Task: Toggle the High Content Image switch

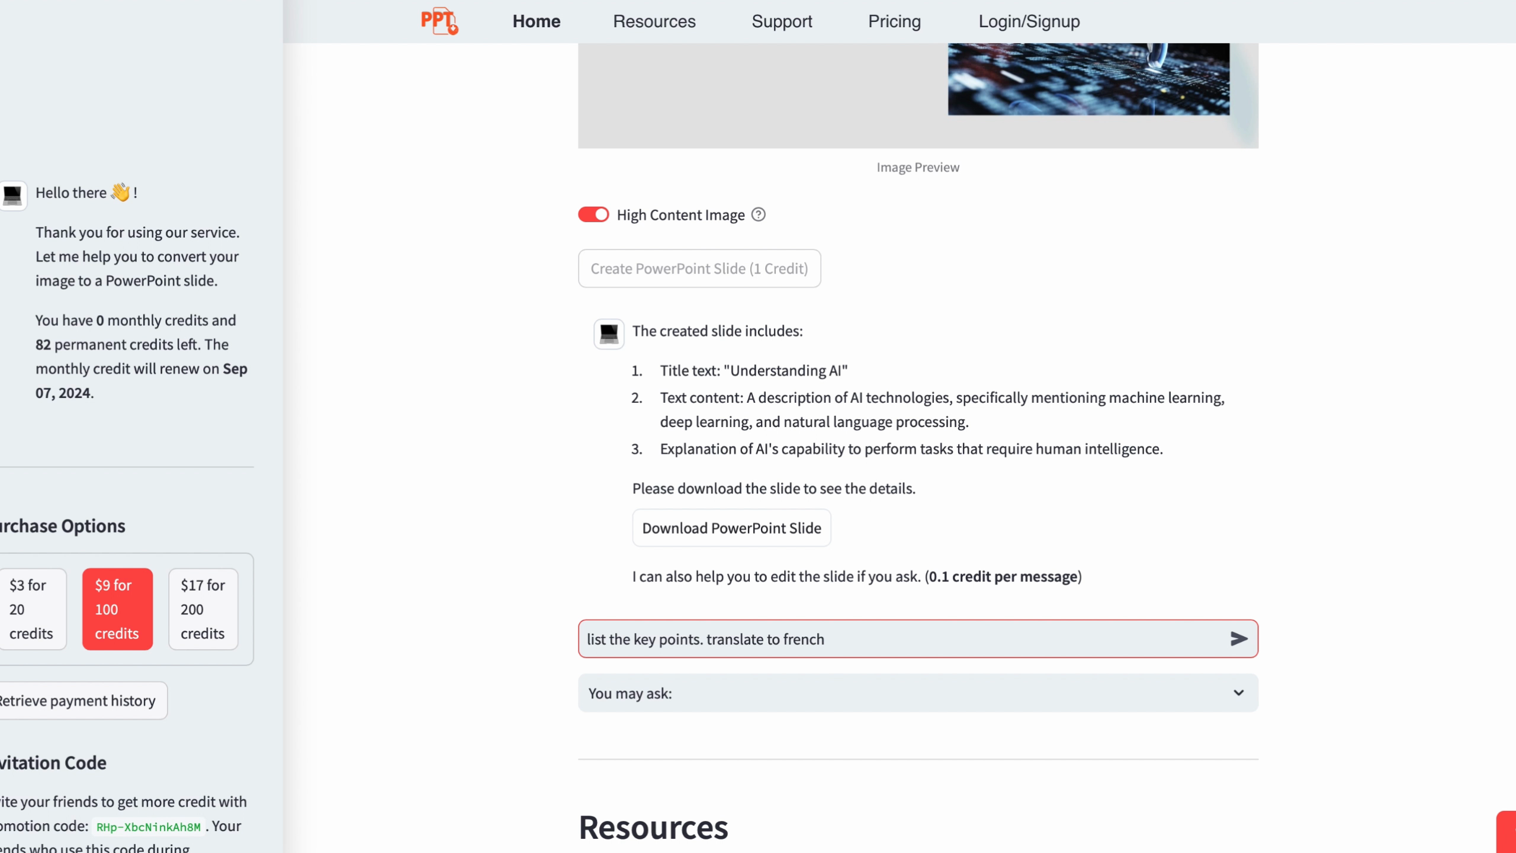Action: pyautogui.click(x=593, y=214)
